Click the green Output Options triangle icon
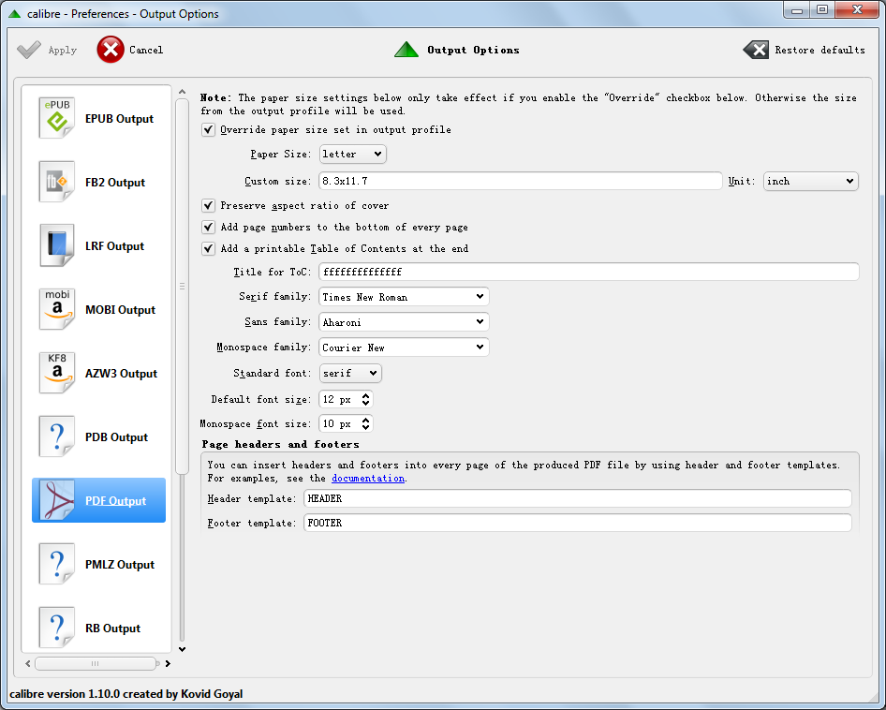 coord(406,50)
